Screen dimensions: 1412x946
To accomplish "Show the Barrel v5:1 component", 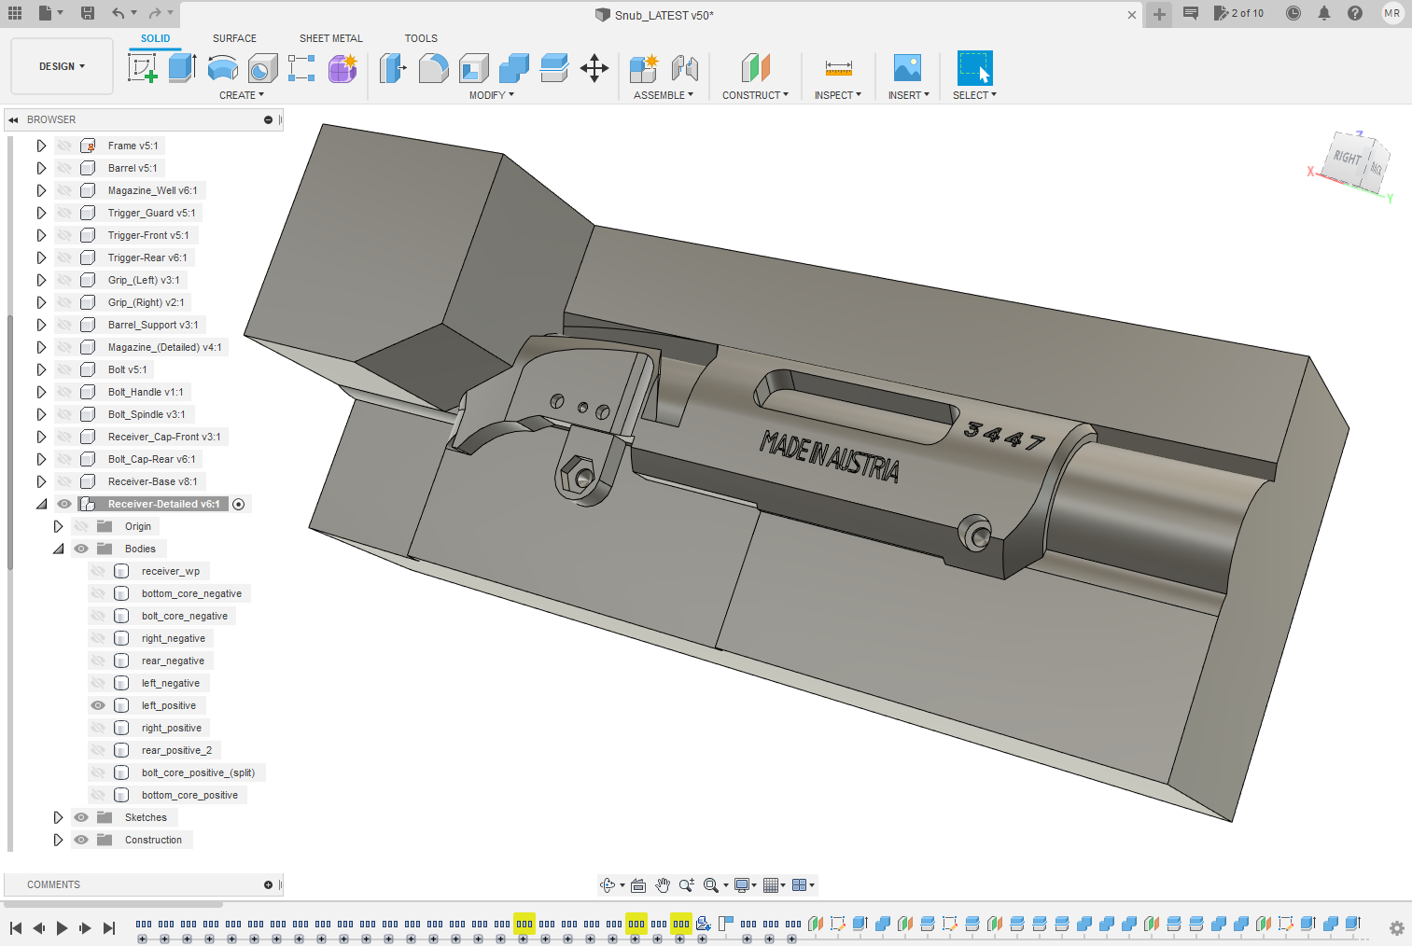I will pos(64,168).
